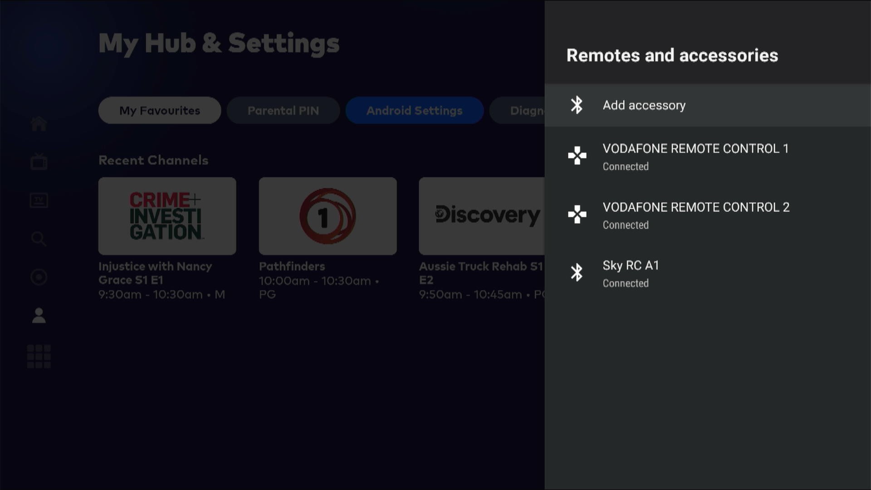The width and height of the screenshot is (871, 490).
Task: Click 9:30am - 10:30am • M time text
Action: 161,294
